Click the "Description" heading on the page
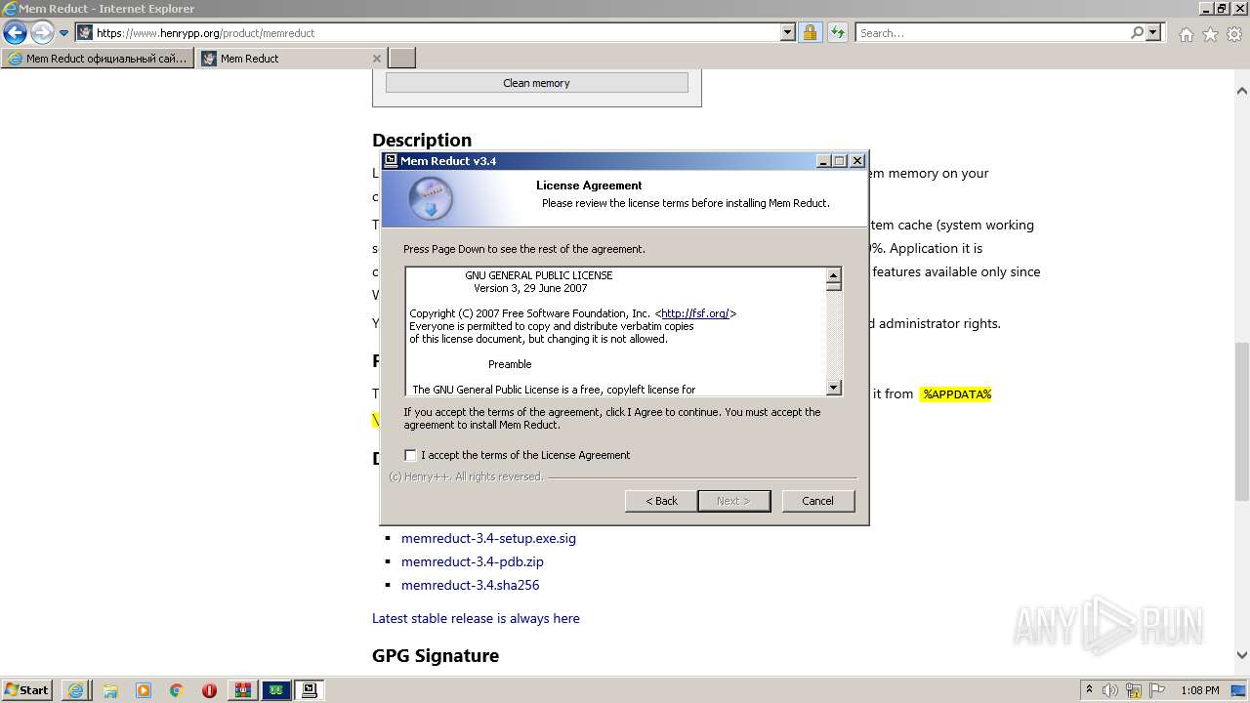1250x703 pixels. 422,140
